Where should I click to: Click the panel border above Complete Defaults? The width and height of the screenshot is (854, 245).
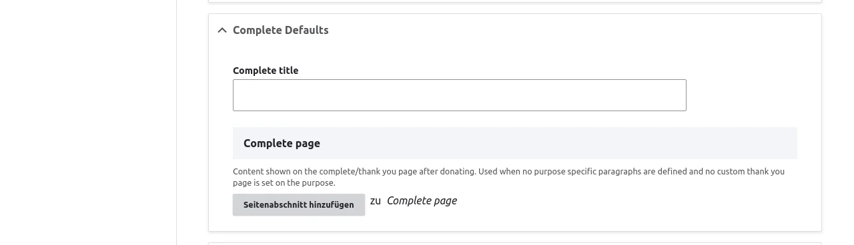tap(515, 2)
